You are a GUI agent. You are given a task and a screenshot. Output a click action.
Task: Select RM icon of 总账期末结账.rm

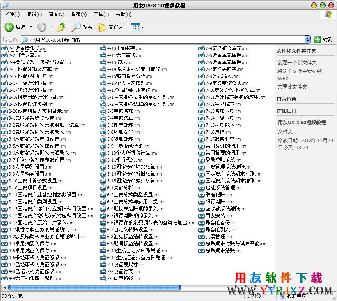(202, 251)
